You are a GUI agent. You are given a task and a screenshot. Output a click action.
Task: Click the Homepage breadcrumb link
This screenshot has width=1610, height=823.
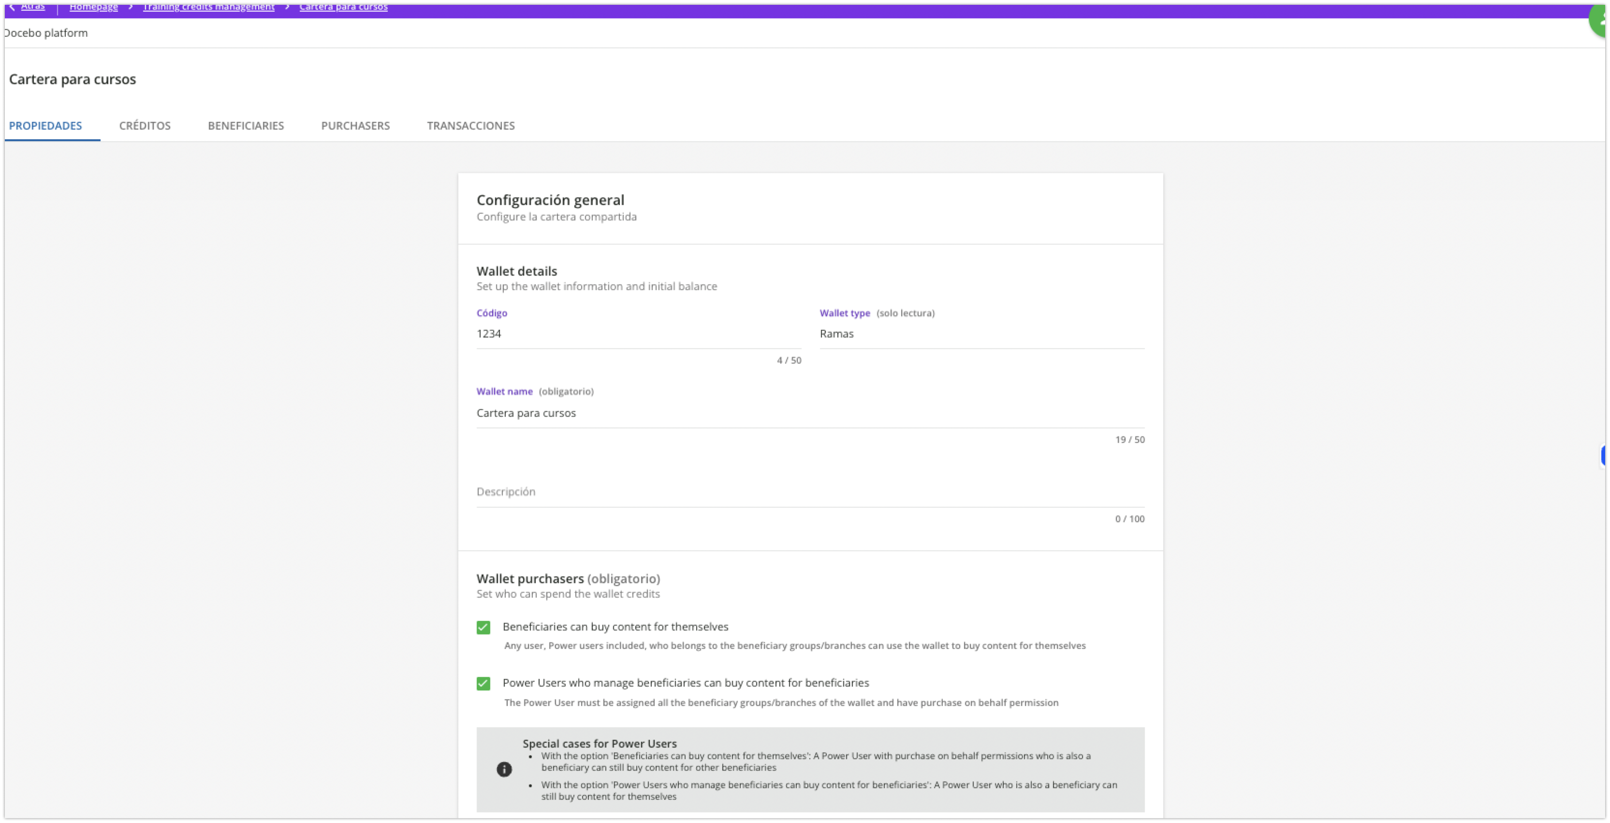[94, 7]
